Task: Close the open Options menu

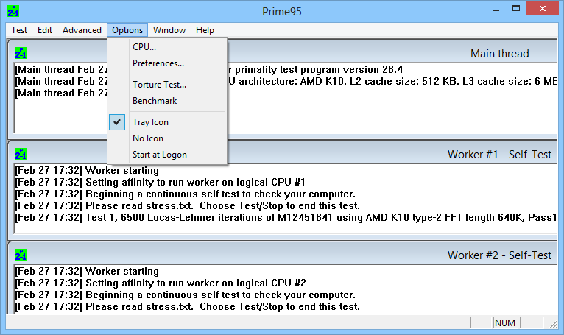Action: click(x=127, y=30)
